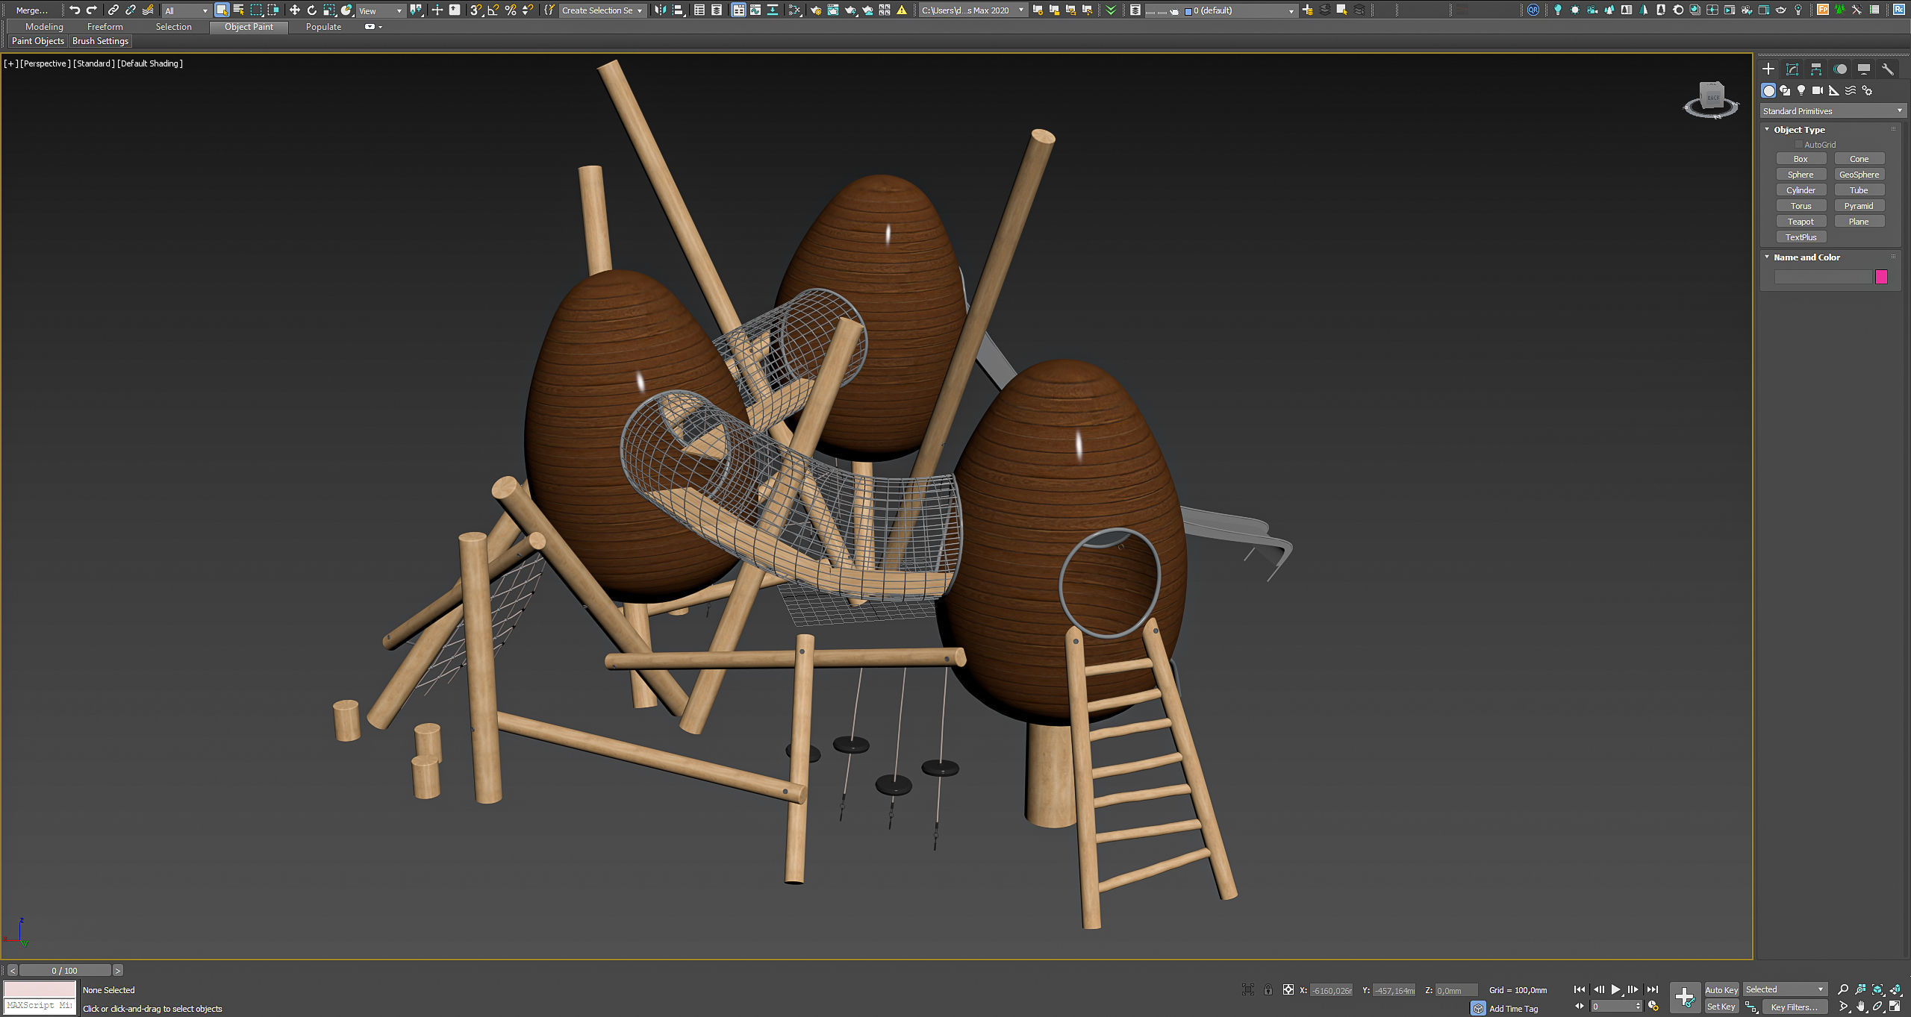Choose the Rectangular Selection Region tool
This screenshot has height=1017, width=1911.
(x=256, y=10)
